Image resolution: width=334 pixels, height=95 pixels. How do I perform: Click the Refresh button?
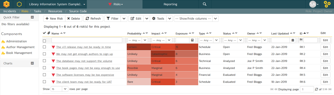93,19
